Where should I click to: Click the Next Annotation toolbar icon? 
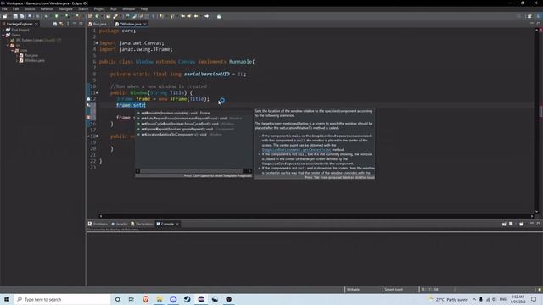click(161, 16)
